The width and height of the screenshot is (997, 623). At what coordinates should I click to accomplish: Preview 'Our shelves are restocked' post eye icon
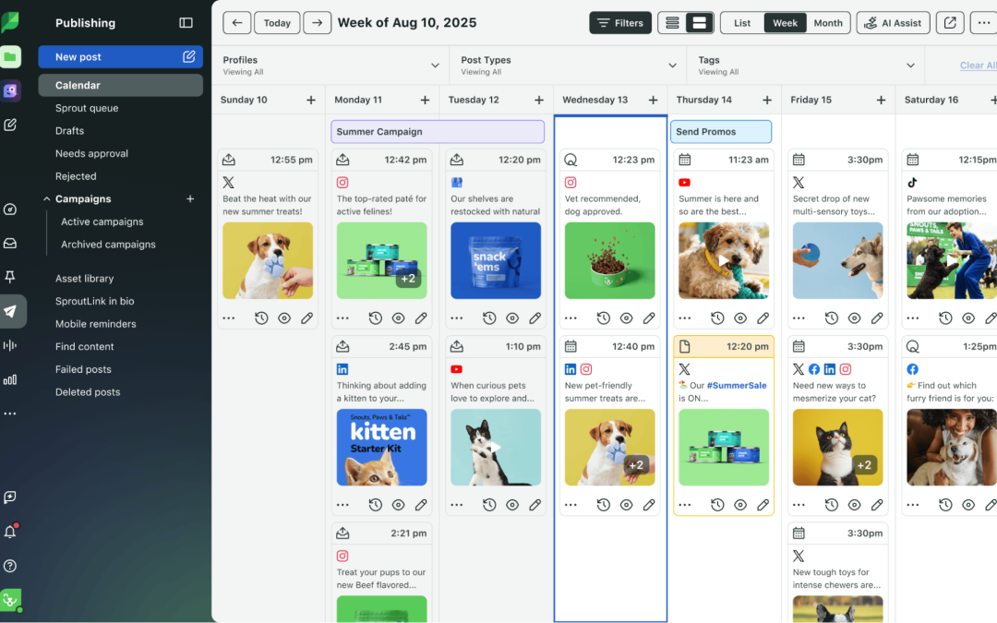512,317
